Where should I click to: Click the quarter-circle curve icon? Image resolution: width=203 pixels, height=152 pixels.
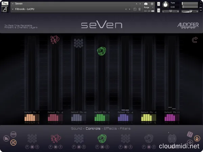tap(6, 138)
